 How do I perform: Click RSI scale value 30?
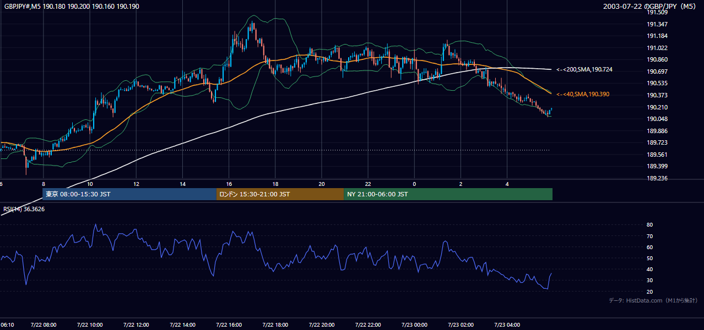coord(649,280)
